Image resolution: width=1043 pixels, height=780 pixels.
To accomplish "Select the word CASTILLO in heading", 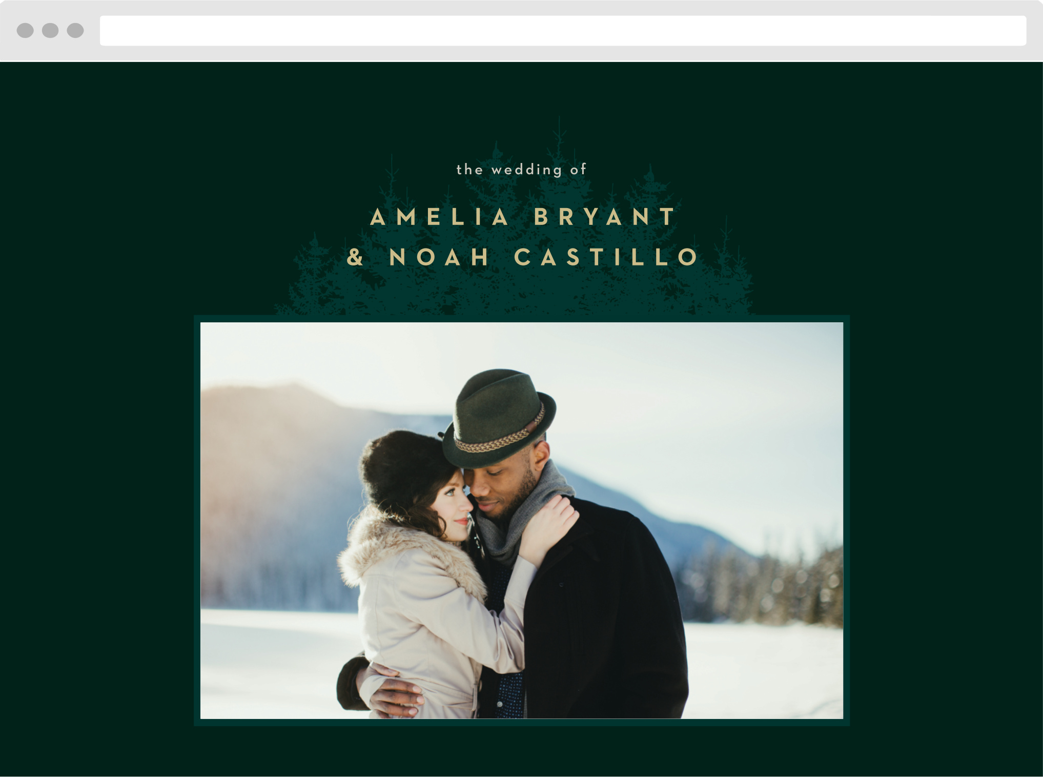I will [x=606, y=257].
